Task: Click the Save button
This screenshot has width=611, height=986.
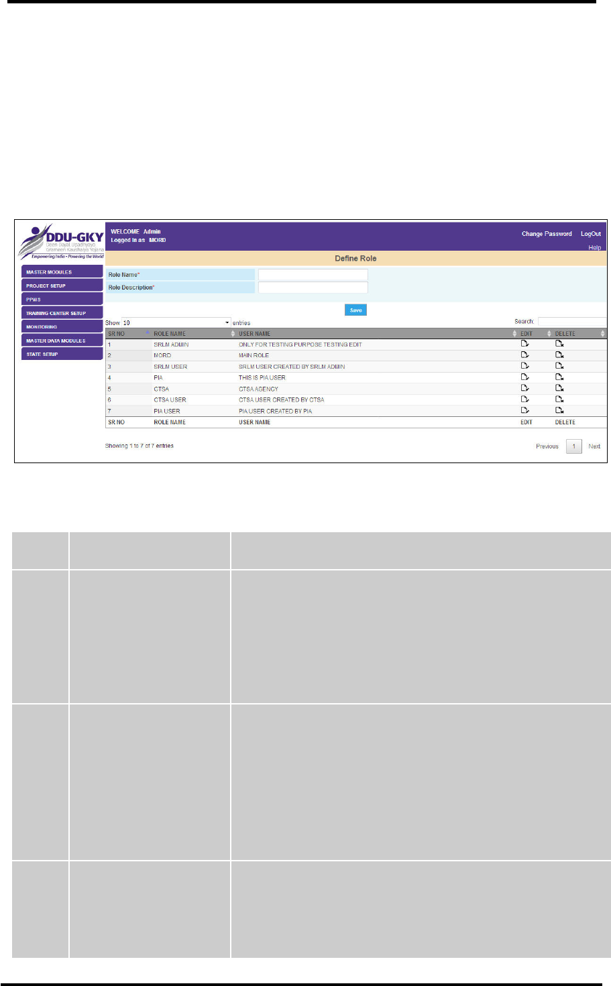Action: tap(355, 310)
